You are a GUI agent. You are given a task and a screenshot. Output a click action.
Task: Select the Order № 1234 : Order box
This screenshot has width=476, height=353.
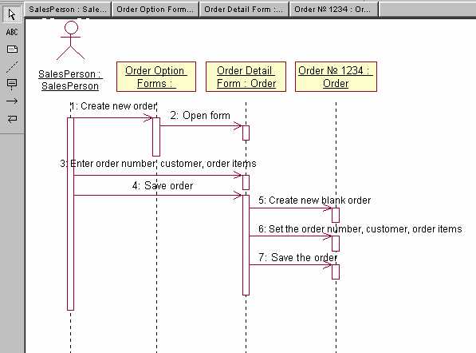(x=336, y=77)
